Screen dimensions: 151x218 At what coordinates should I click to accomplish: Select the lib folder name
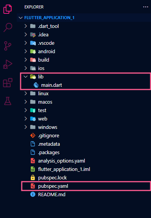tap(41, 76)
